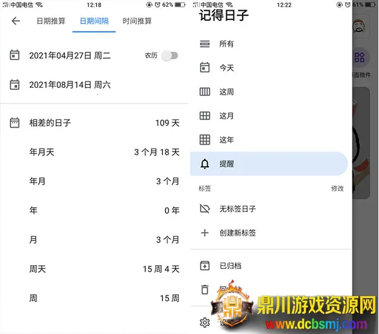This screenshot has height=334, width=379.
Task: Click the end date calendar icon
Action: coord(15,85)
